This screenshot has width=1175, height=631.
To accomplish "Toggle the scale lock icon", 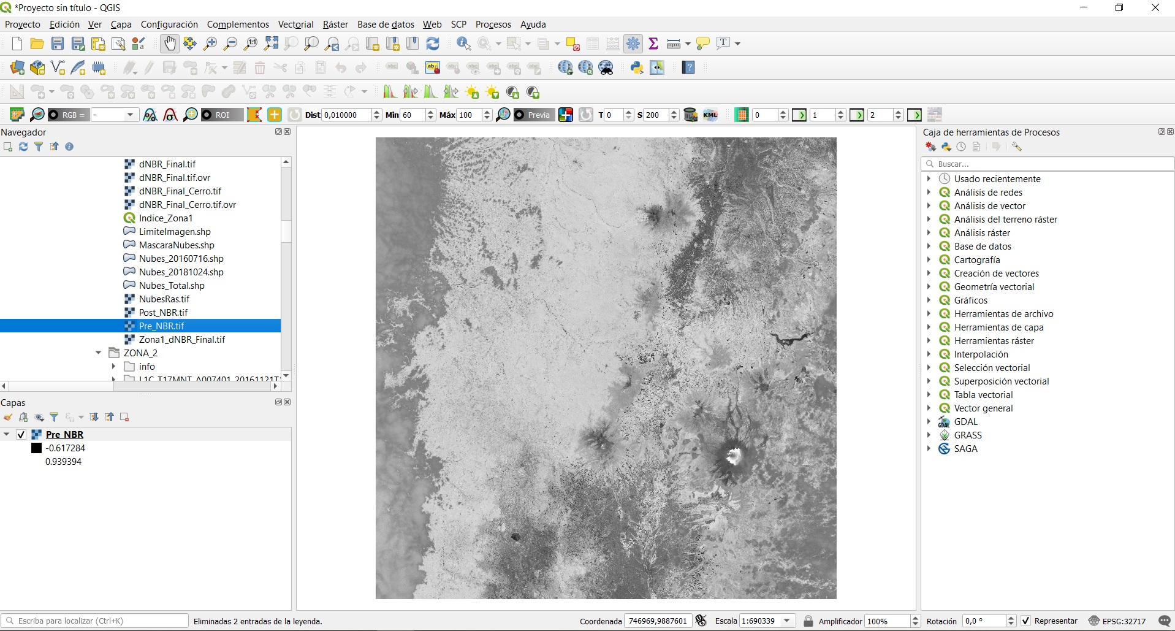I will coord(808,621).
